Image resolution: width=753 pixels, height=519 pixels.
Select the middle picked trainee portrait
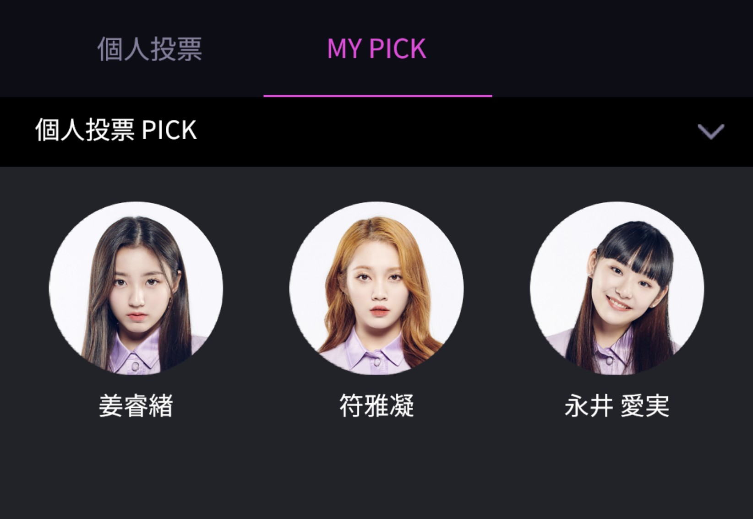click(376, 288)
